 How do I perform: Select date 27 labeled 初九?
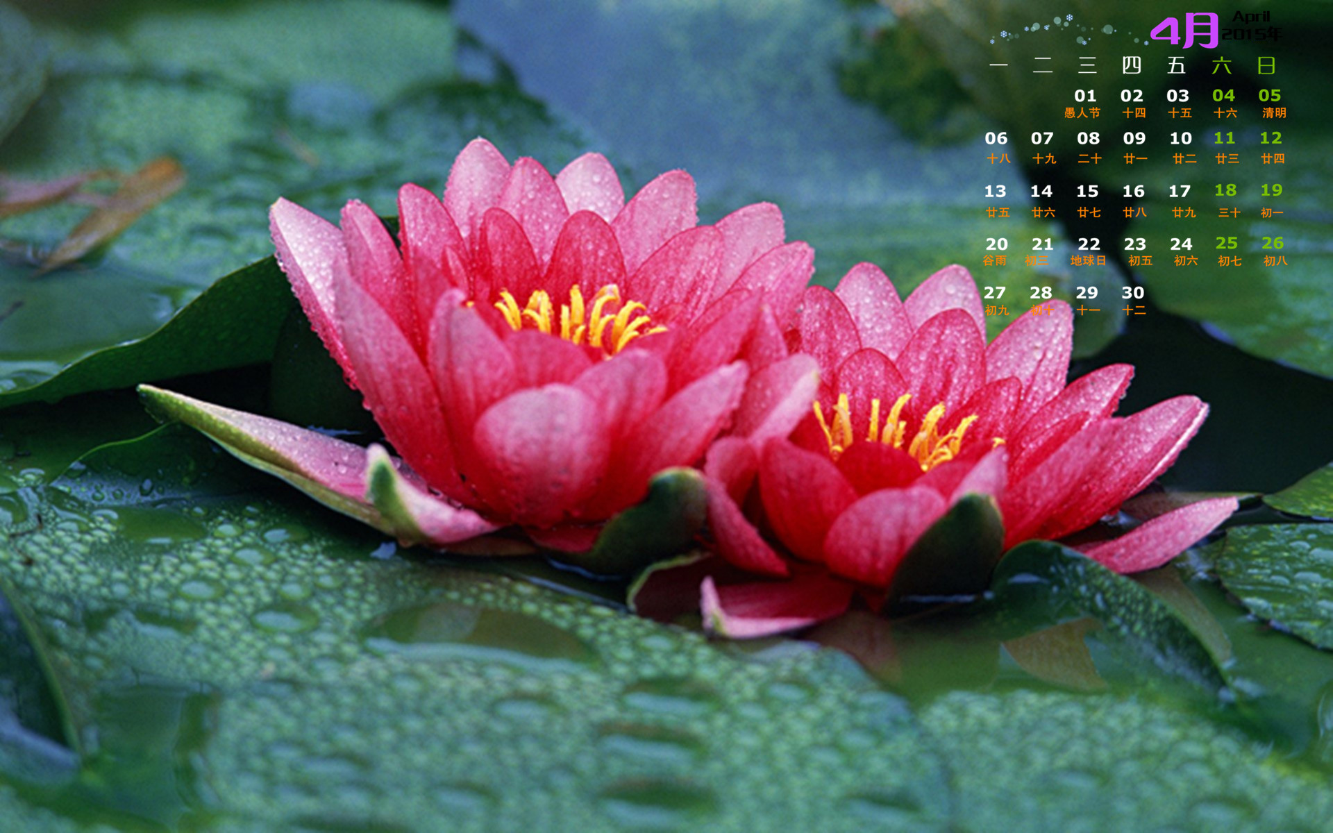tap(994, 293)
